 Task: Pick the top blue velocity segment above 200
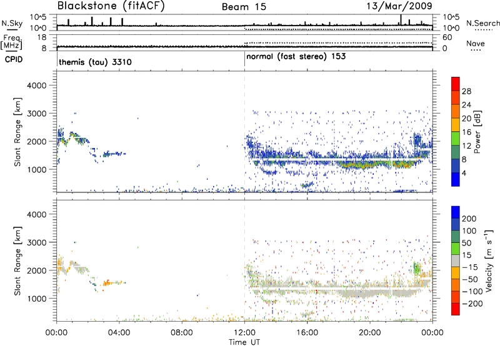click(456, 212)
